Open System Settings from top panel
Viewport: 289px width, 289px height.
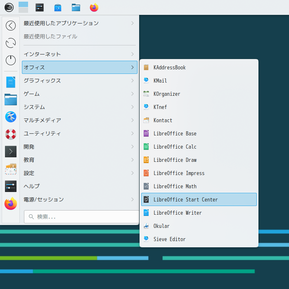pyautogui.click(x=40, y=8)
